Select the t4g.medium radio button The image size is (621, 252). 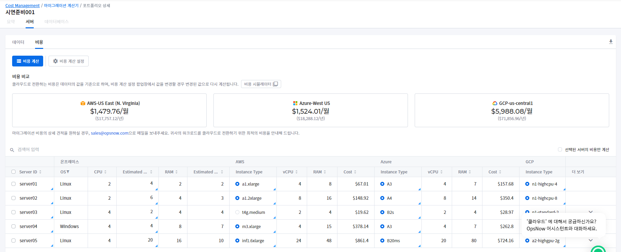pos(237,212)
